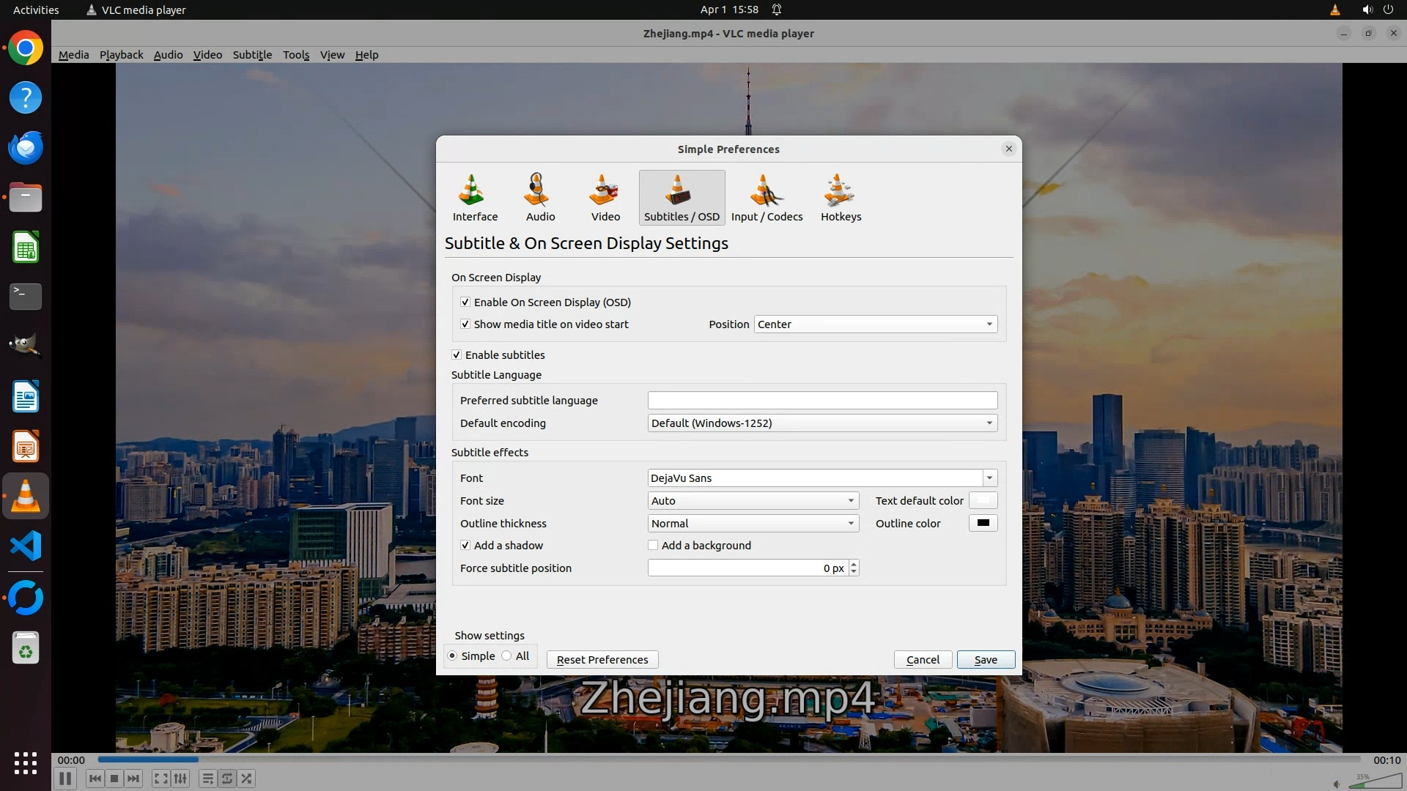
Task: Open the Audio preferences category
Action: click(x=540, y=198)
